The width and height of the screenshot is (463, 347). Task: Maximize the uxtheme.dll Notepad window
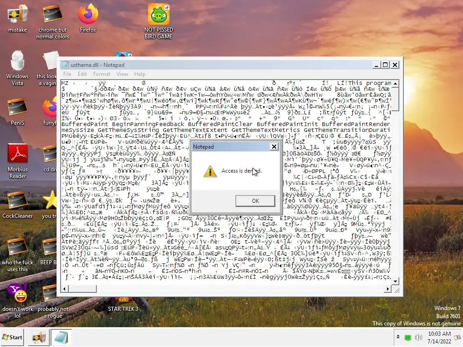click(x=385, y=65)
